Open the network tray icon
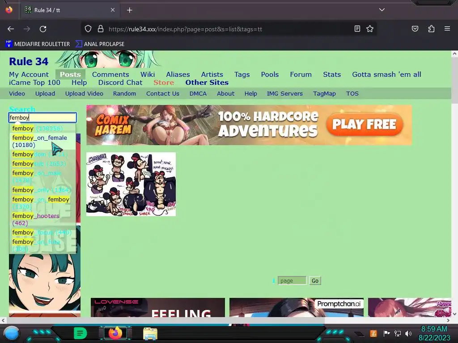 click(397, 333)
